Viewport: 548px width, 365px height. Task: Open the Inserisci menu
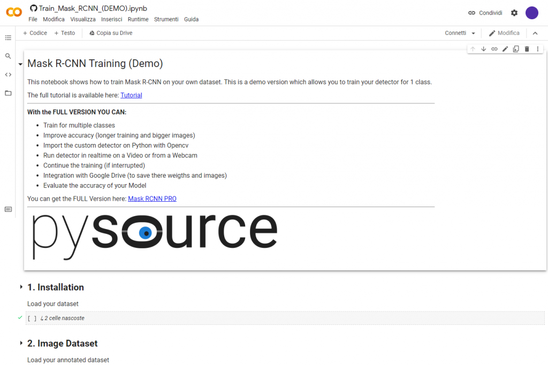coord(112,19)
